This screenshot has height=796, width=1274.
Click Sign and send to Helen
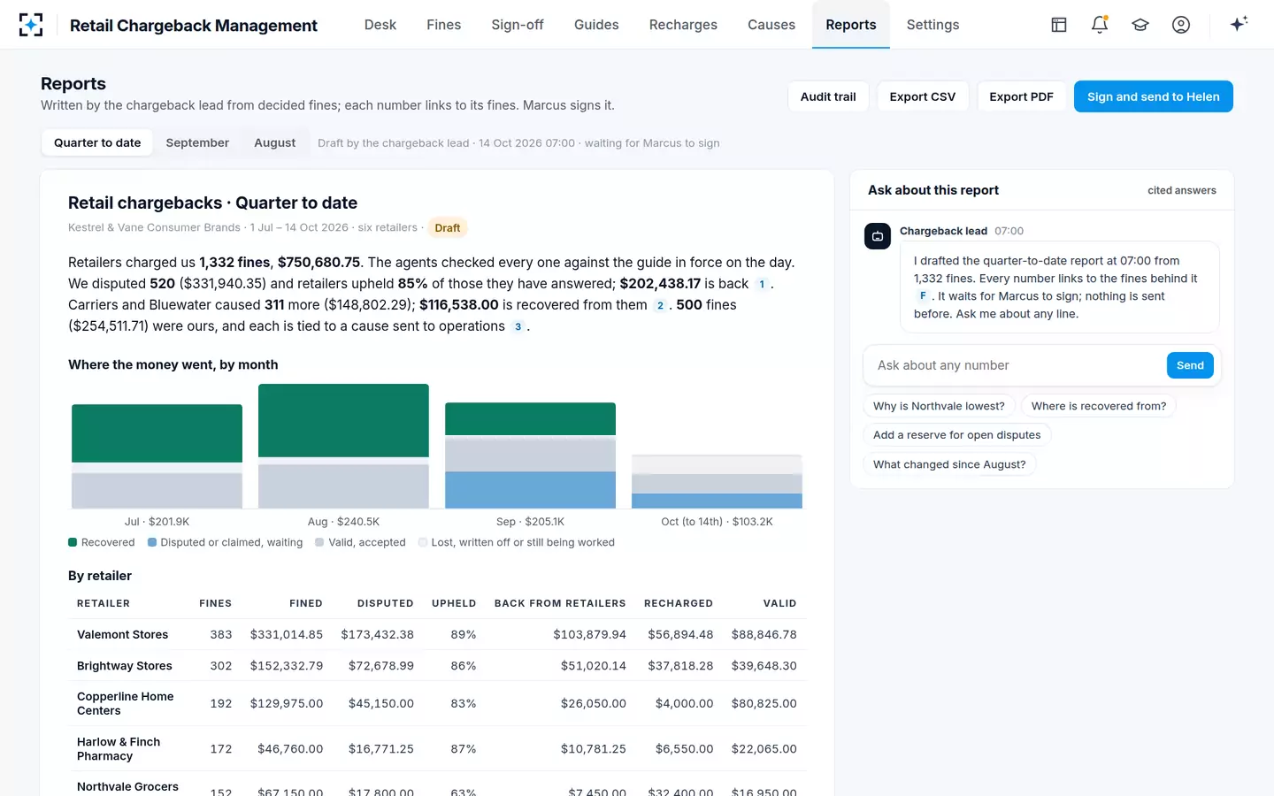click(1154, 96)
